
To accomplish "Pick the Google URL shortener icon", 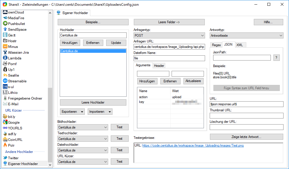I will (5, 122).
